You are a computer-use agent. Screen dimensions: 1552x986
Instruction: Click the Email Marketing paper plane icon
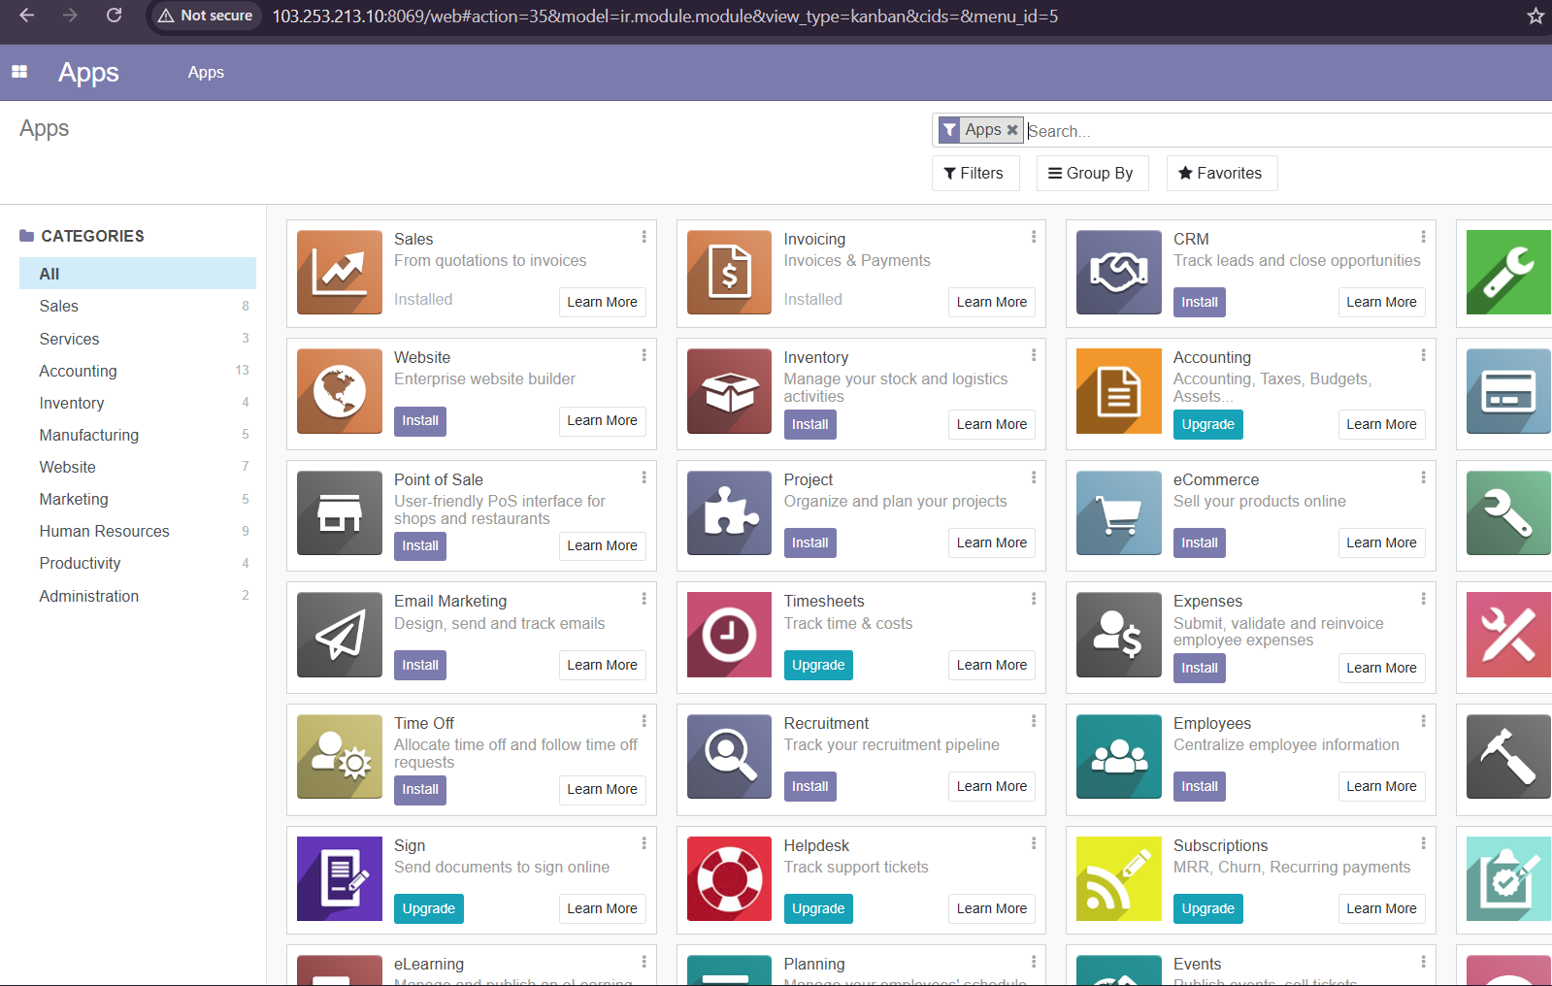pos(339,635)
